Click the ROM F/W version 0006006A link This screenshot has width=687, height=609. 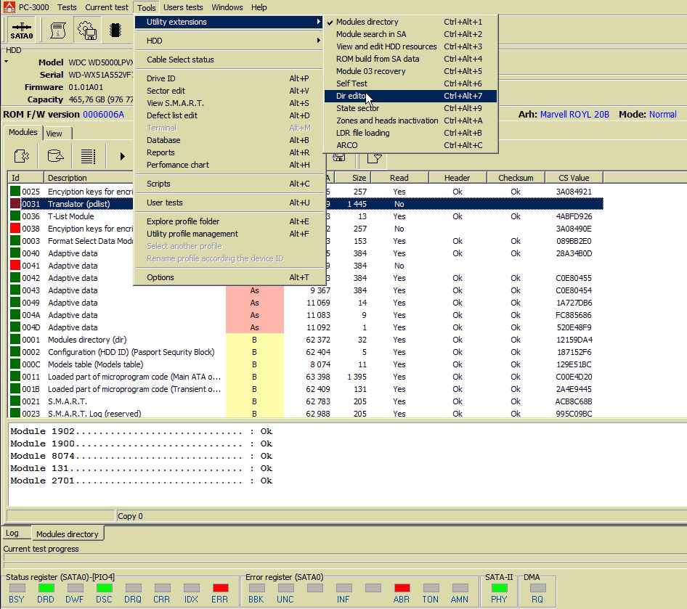click(103, 114)
